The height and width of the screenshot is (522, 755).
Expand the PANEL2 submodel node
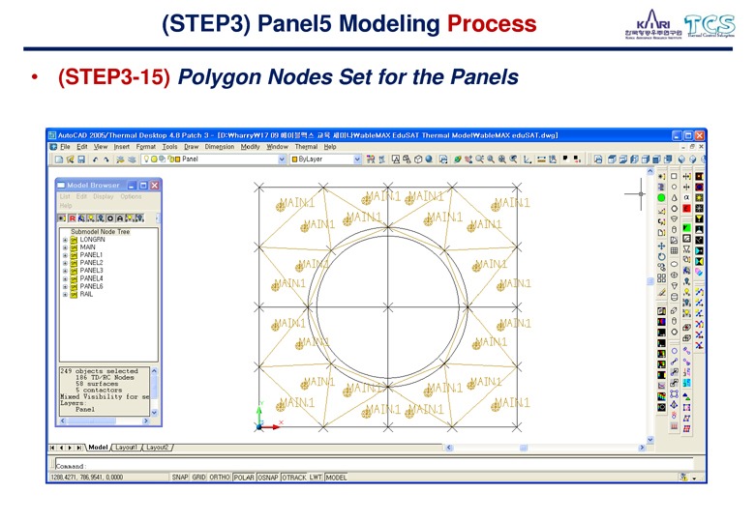pos(65,263)
